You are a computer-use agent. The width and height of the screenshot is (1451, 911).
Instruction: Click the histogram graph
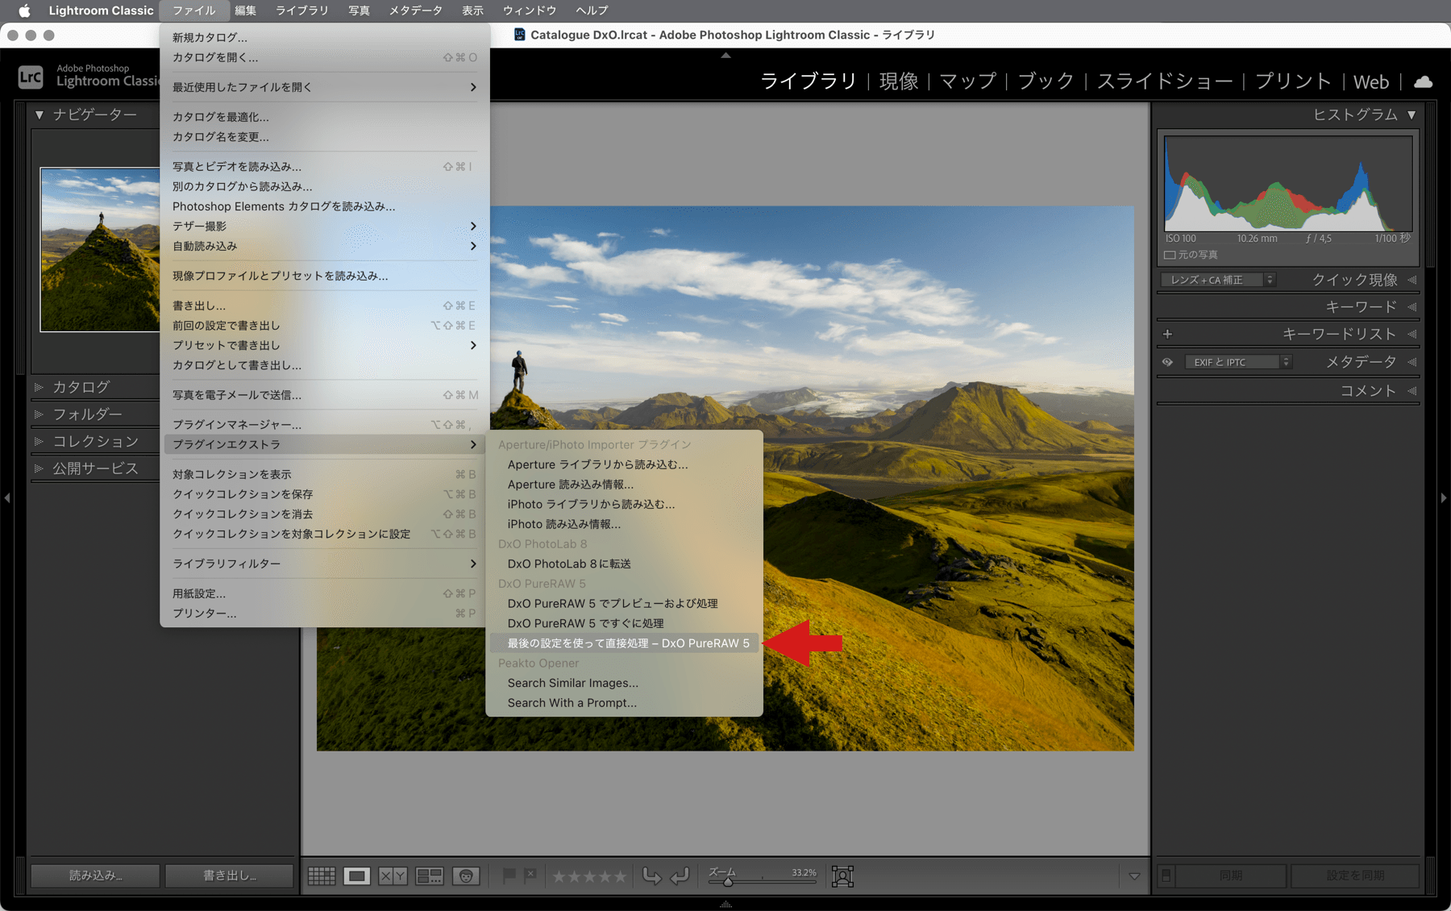tap(1288, 184)
